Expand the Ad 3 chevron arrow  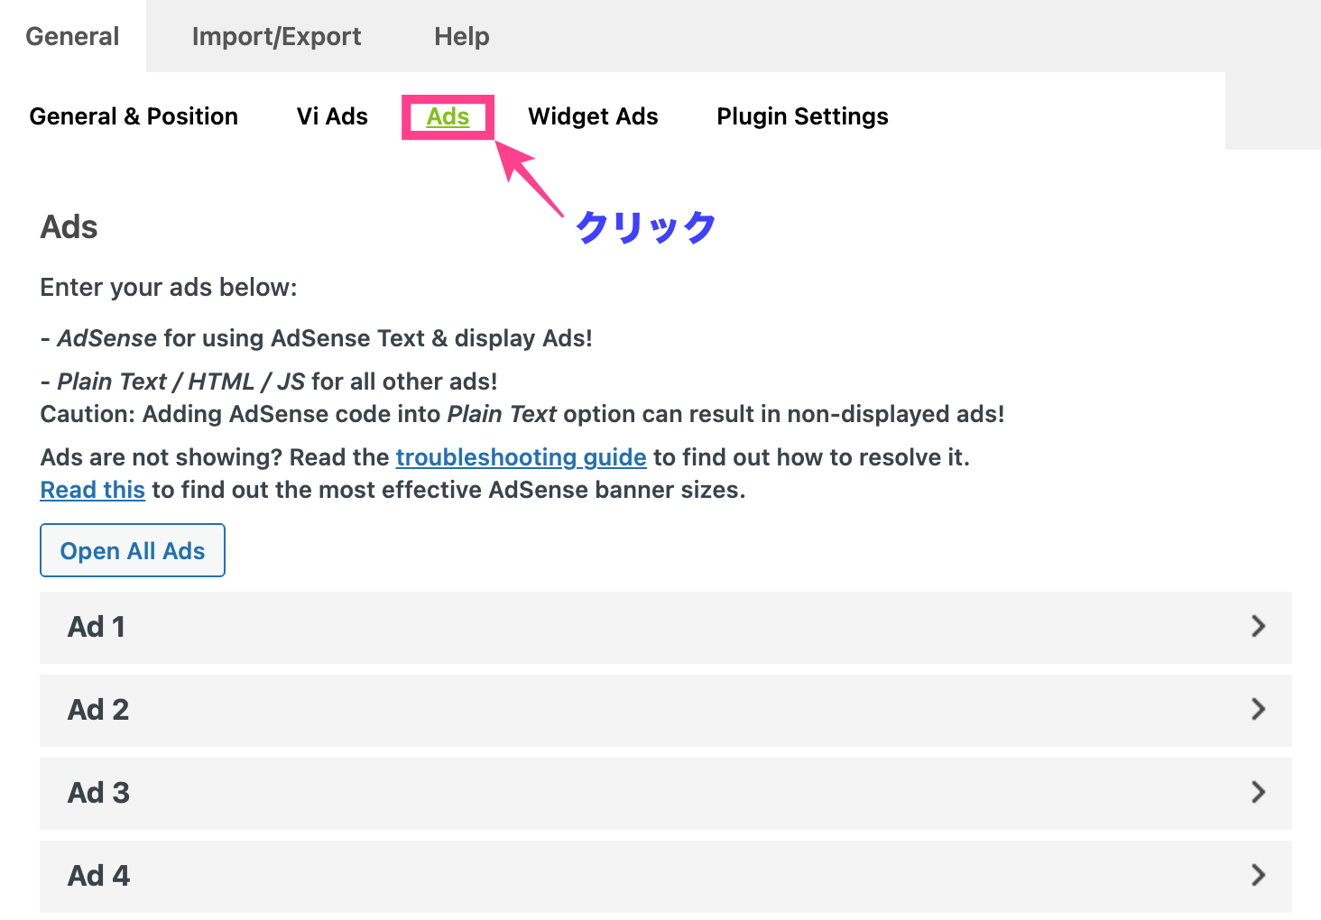pos(1259,792)
